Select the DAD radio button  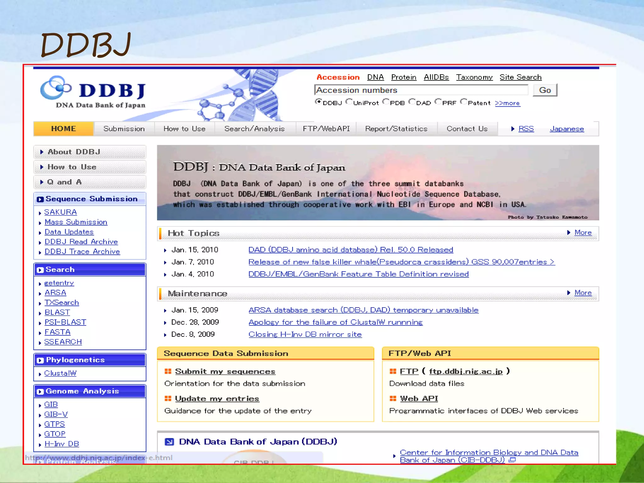coord(412,102)
